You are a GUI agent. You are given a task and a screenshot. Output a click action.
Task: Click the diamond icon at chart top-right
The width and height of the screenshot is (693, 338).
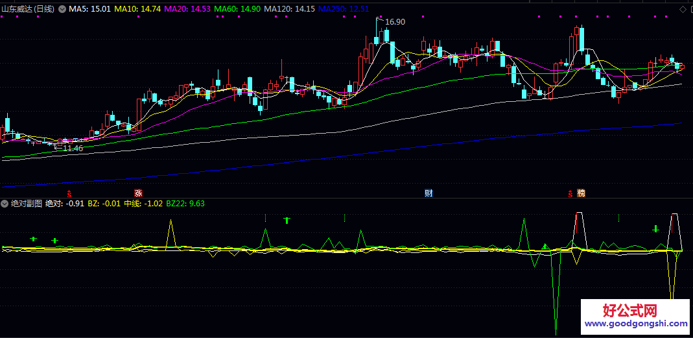click(x=682, y=9)
